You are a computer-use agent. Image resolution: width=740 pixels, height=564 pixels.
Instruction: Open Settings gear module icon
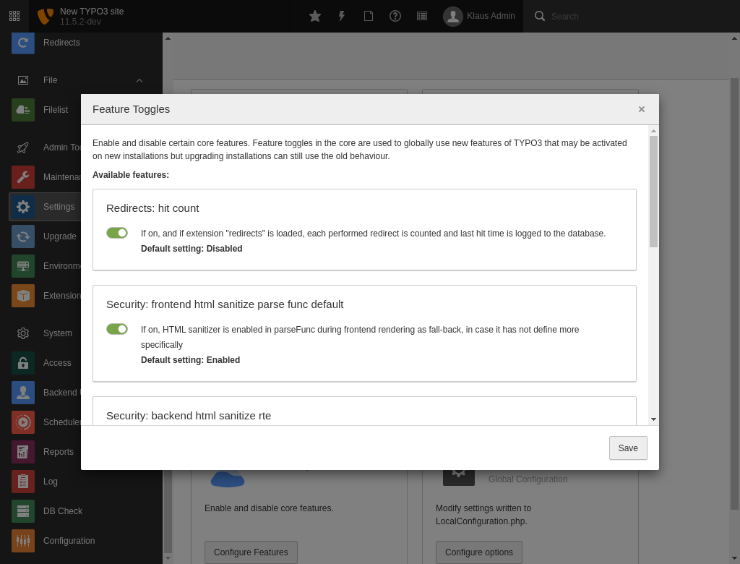point(23,207)
